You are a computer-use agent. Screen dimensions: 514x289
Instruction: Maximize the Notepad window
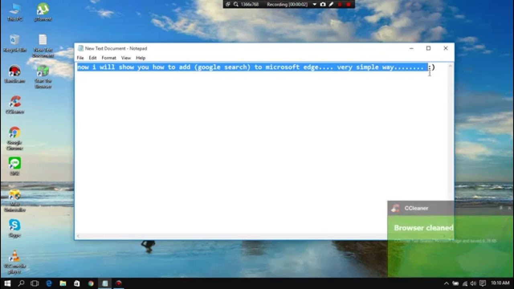click(428, 48)
